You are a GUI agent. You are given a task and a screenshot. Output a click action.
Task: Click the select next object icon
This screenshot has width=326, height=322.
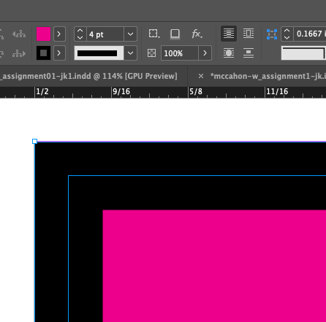pyautogui.click(x=19, y=53)
